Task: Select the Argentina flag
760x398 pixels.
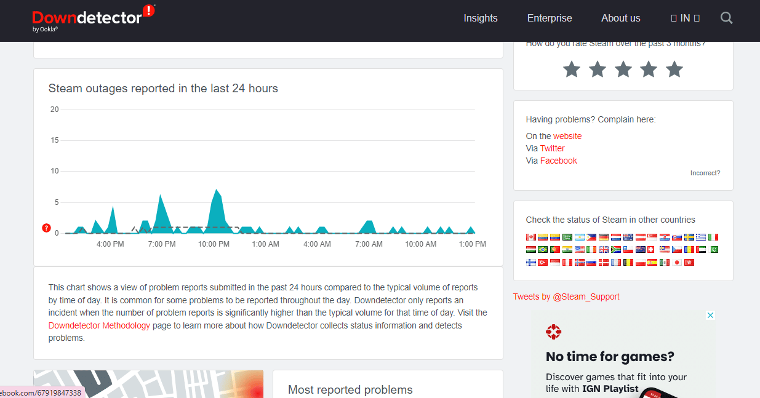Action: [580, 237]
